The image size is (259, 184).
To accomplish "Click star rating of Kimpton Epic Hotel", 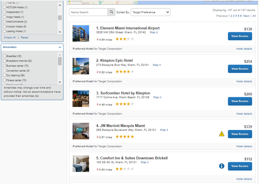I will pyautogui.click(x=125, y=72).
